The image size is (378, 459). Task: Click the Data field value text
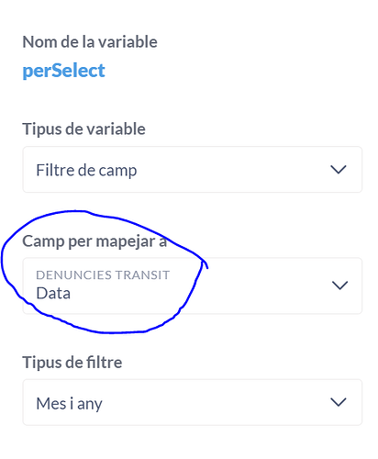[53, 293]
